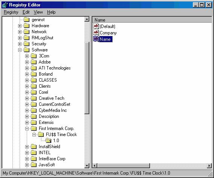Expand the JavaSoft key

tap(27, 165)
